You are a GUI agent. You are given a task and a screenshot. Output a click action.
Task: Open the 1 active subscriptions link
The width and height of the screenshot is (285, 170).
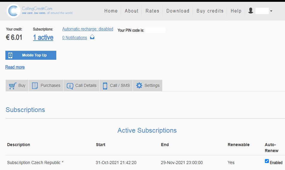click(x=43, y=37)
